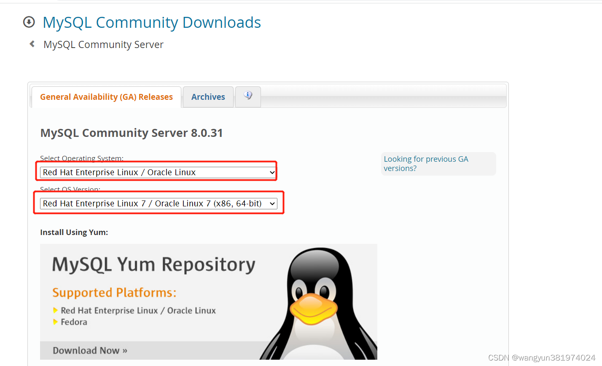Open the MySQL Community Downloads heading link
The image size is (602, 366).
click(152, 22)
